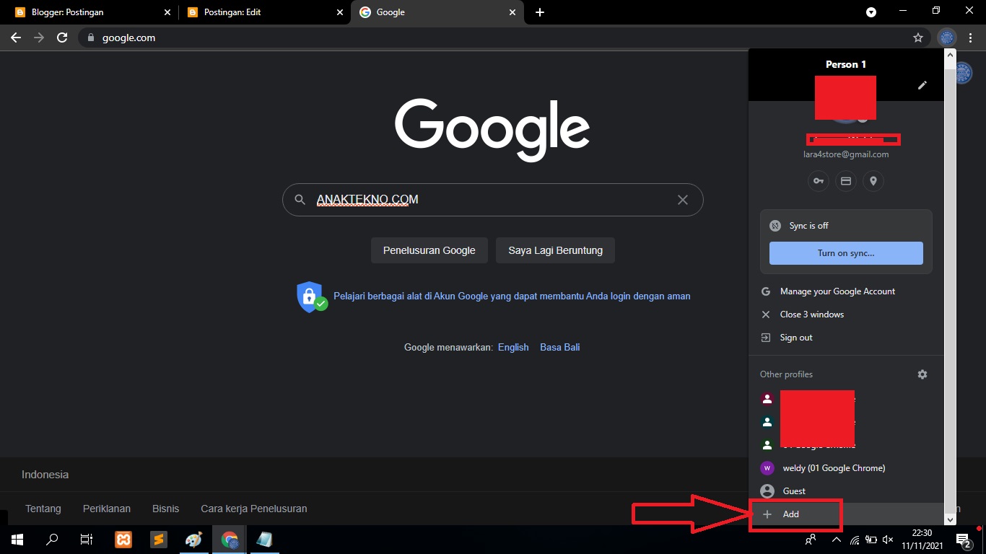The height and width of the screenshot is (554, 986).
Task: Click Penelusuran Google button
Action: 429,250
